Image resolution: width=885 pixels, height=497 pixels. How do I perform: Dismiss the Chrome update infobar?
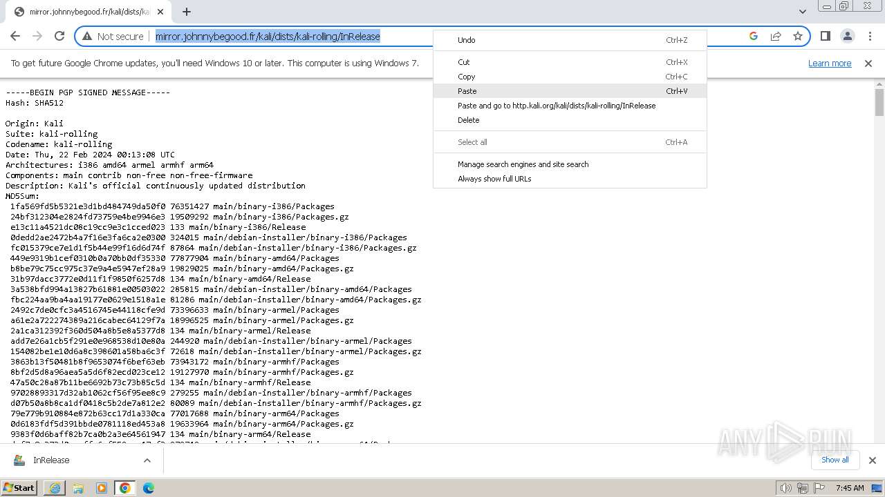pos(868,63)
